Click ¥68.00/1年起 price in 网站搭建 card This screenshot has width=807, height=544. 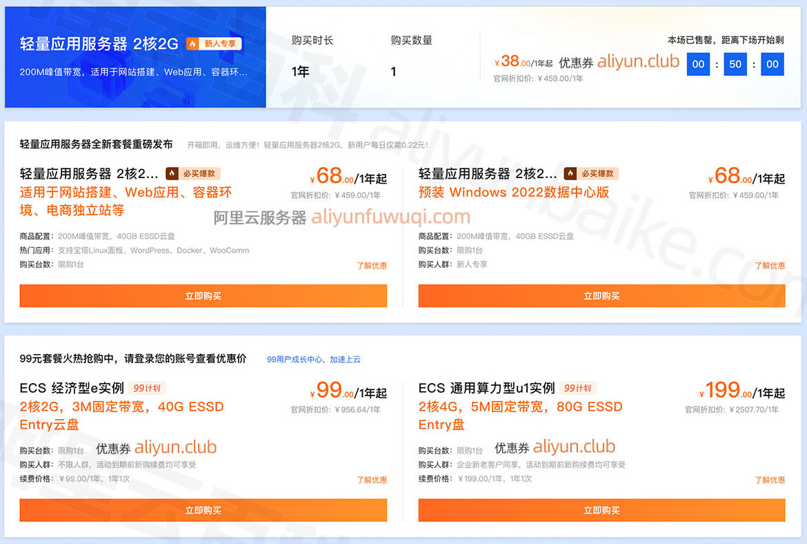click(348, 177)
